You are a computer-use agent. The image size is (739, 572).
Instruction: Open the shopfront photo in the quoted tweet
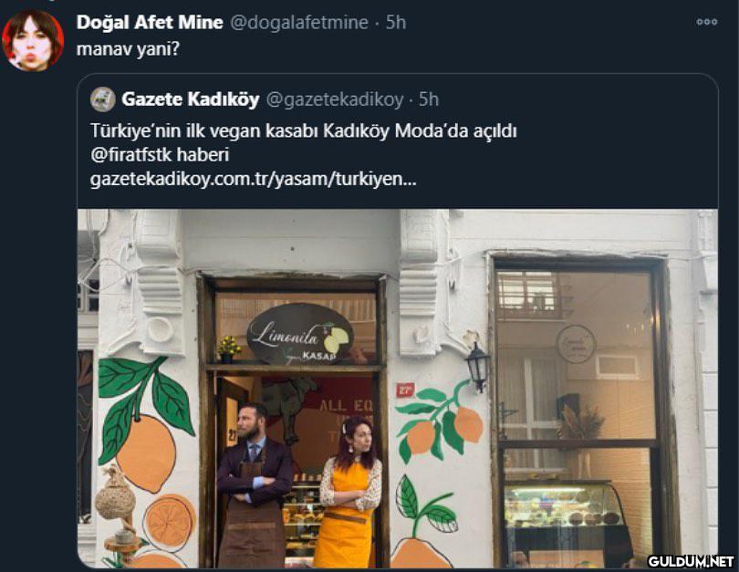click(398, 389)
